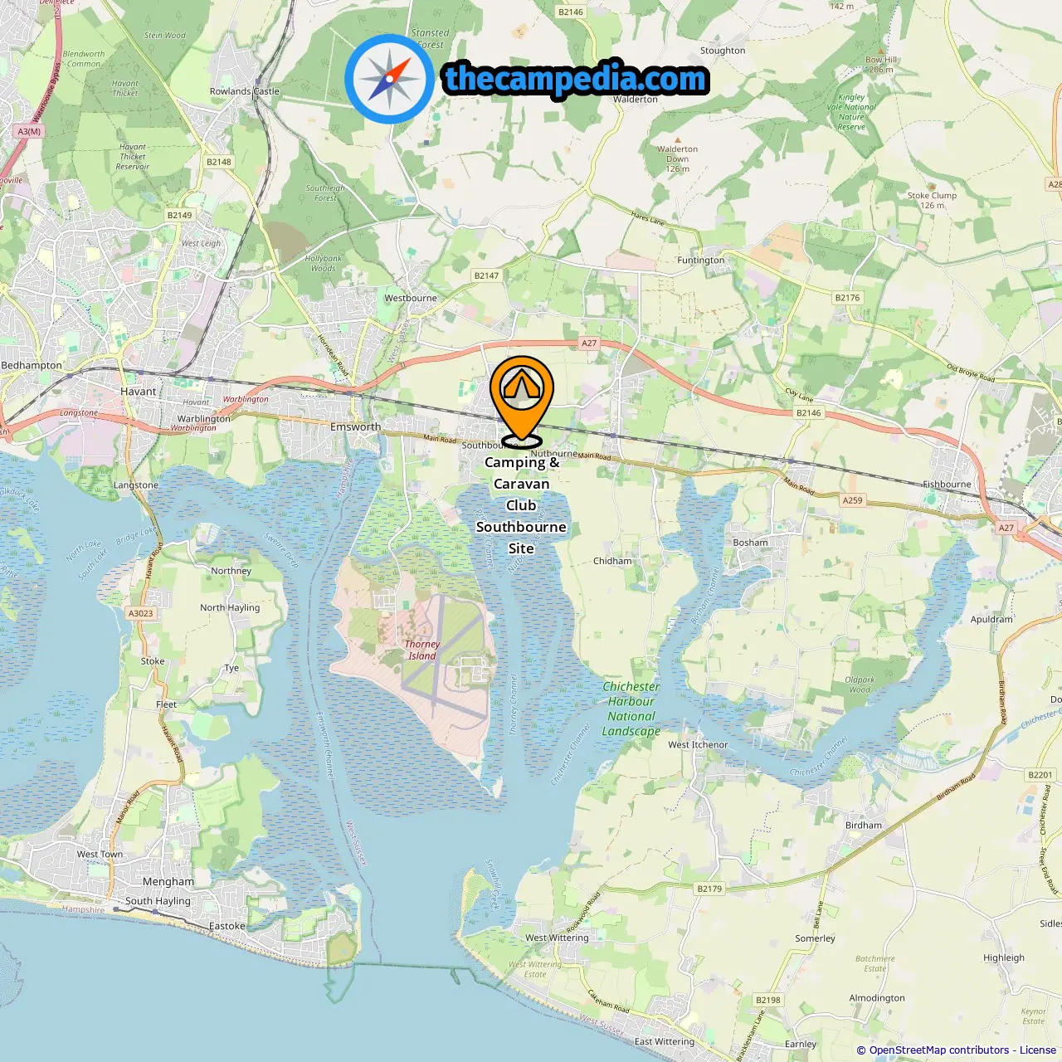Click the A259 road shield
Image resolution: width=1062 pixels, height=1062 pixels.
coord(853,500)
